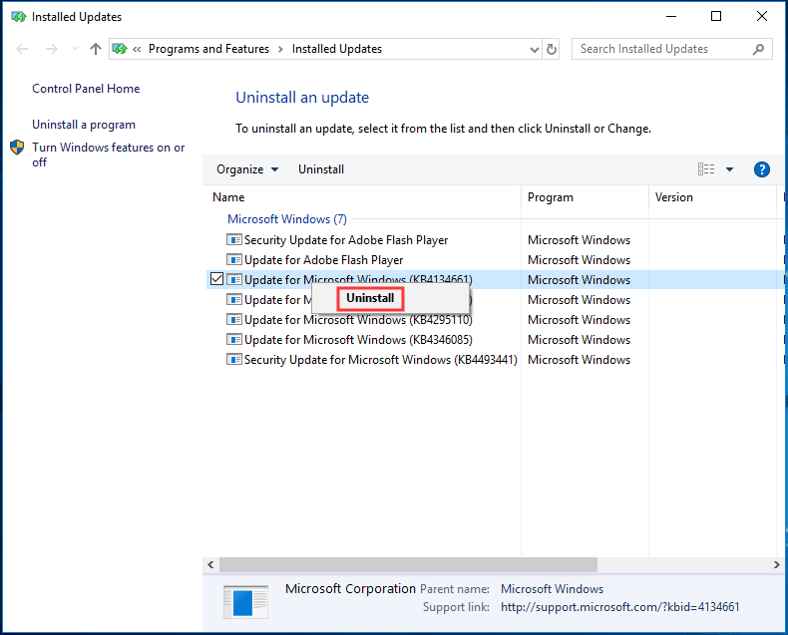Viewport: 788px width, 635px height.
Task: Click the support link for kbid=4134661
Action: [x=620, y=607]
